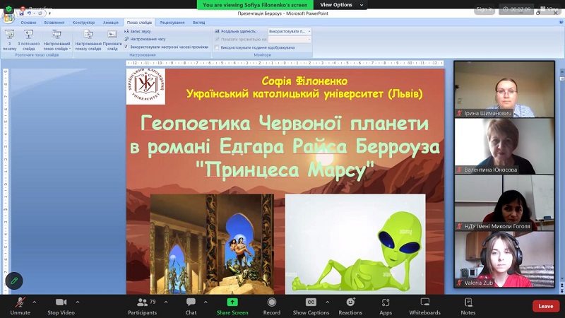The width and height of the screenshot is (565, 318).
Task: Open Рецензування ribbon tab
Action: tap(172, 23)
